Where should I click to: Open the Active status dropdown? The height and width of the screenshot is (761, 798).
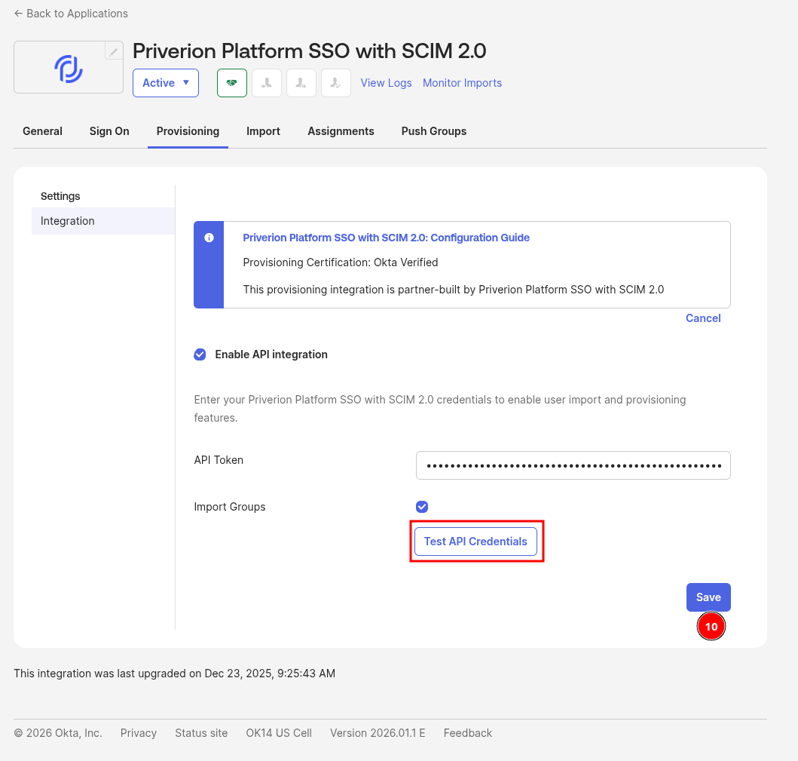166,83
